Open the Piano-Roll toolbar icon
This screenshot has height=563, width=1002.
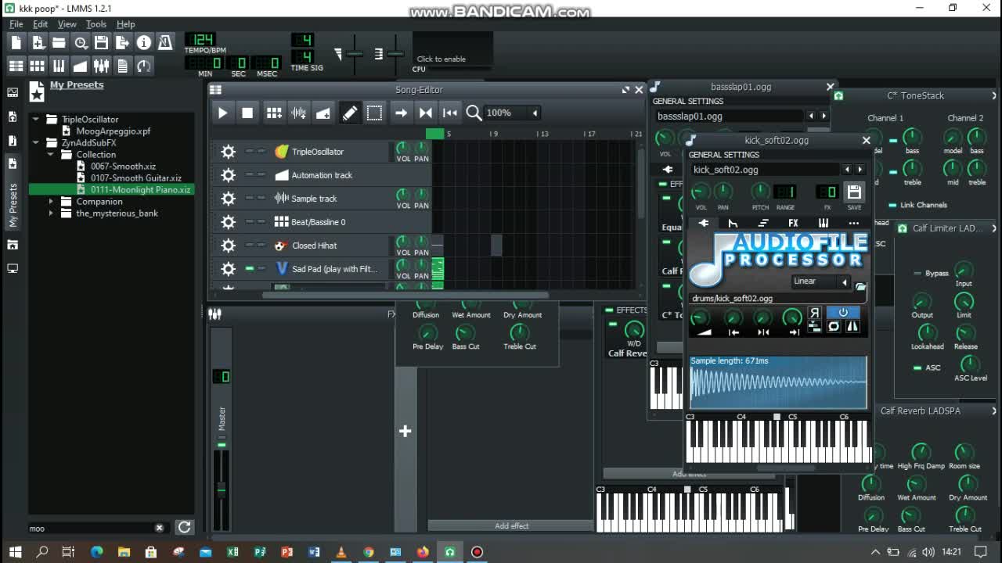tap(59, 66)
